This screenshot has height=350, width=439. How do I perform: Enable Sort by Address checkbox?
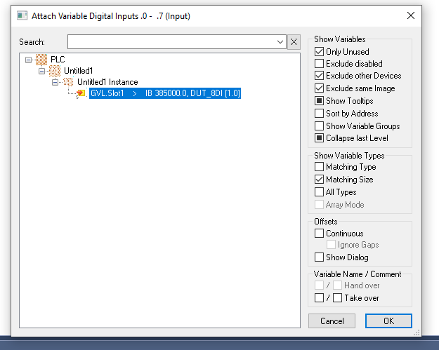coord(319,114)
